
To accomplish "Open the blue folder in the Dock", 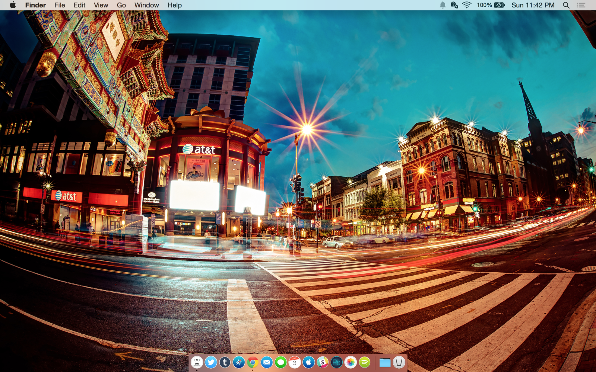I will tap(385, 362).
